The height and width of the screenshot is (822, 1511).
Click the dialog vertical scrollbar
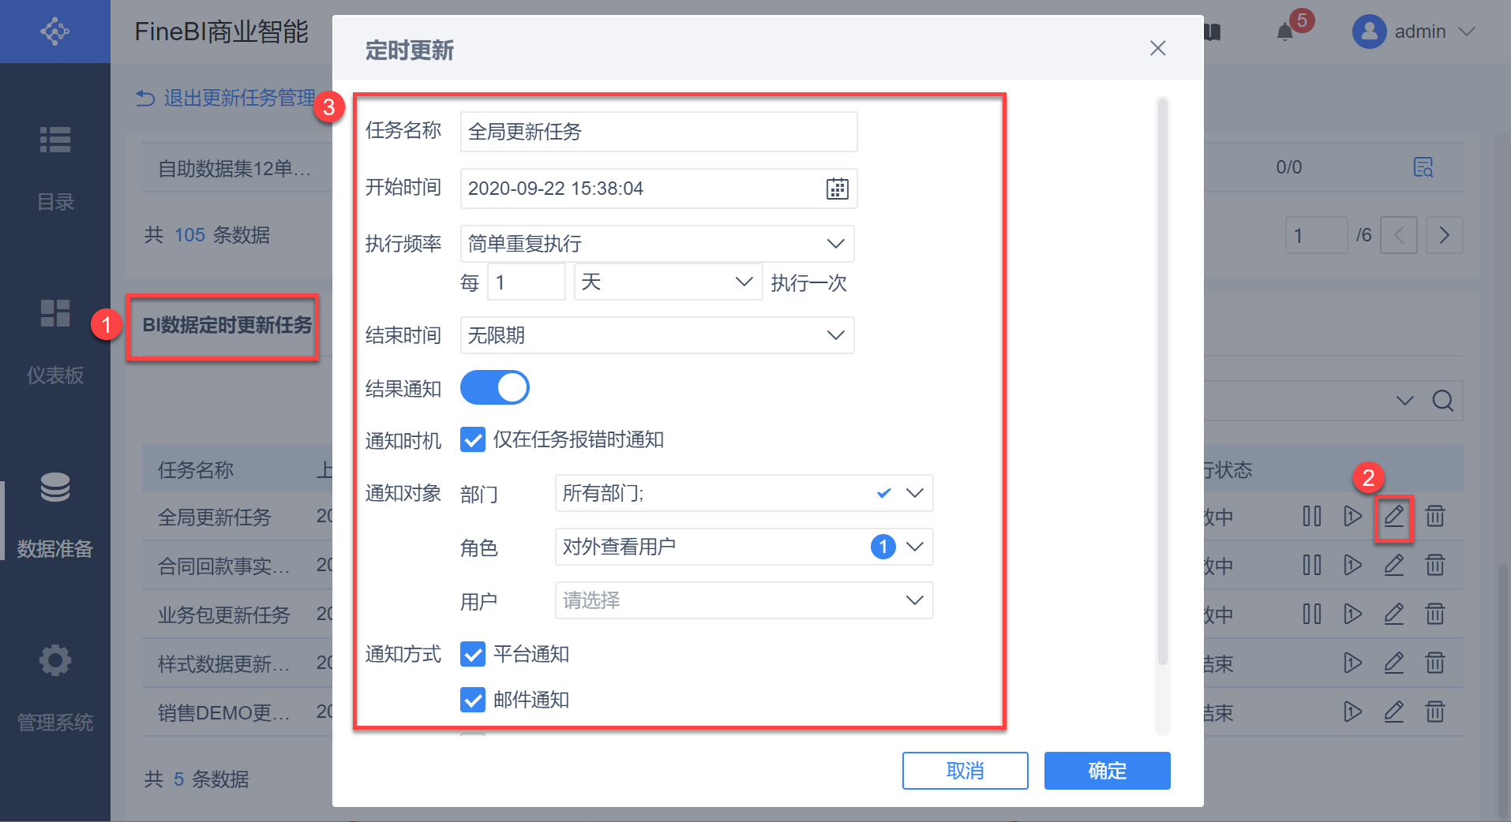tap(1162, 381)
